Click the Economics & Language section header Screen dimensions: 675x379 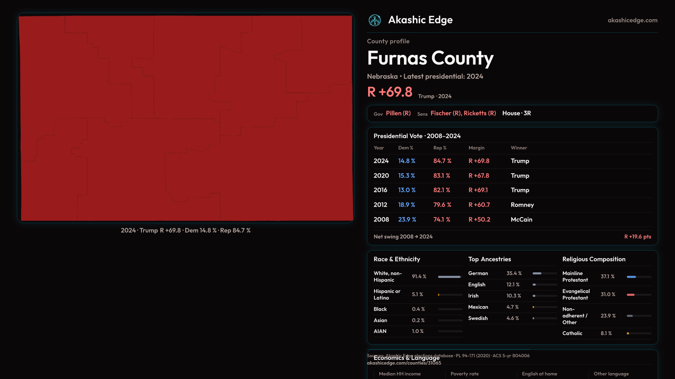point(406,358)
